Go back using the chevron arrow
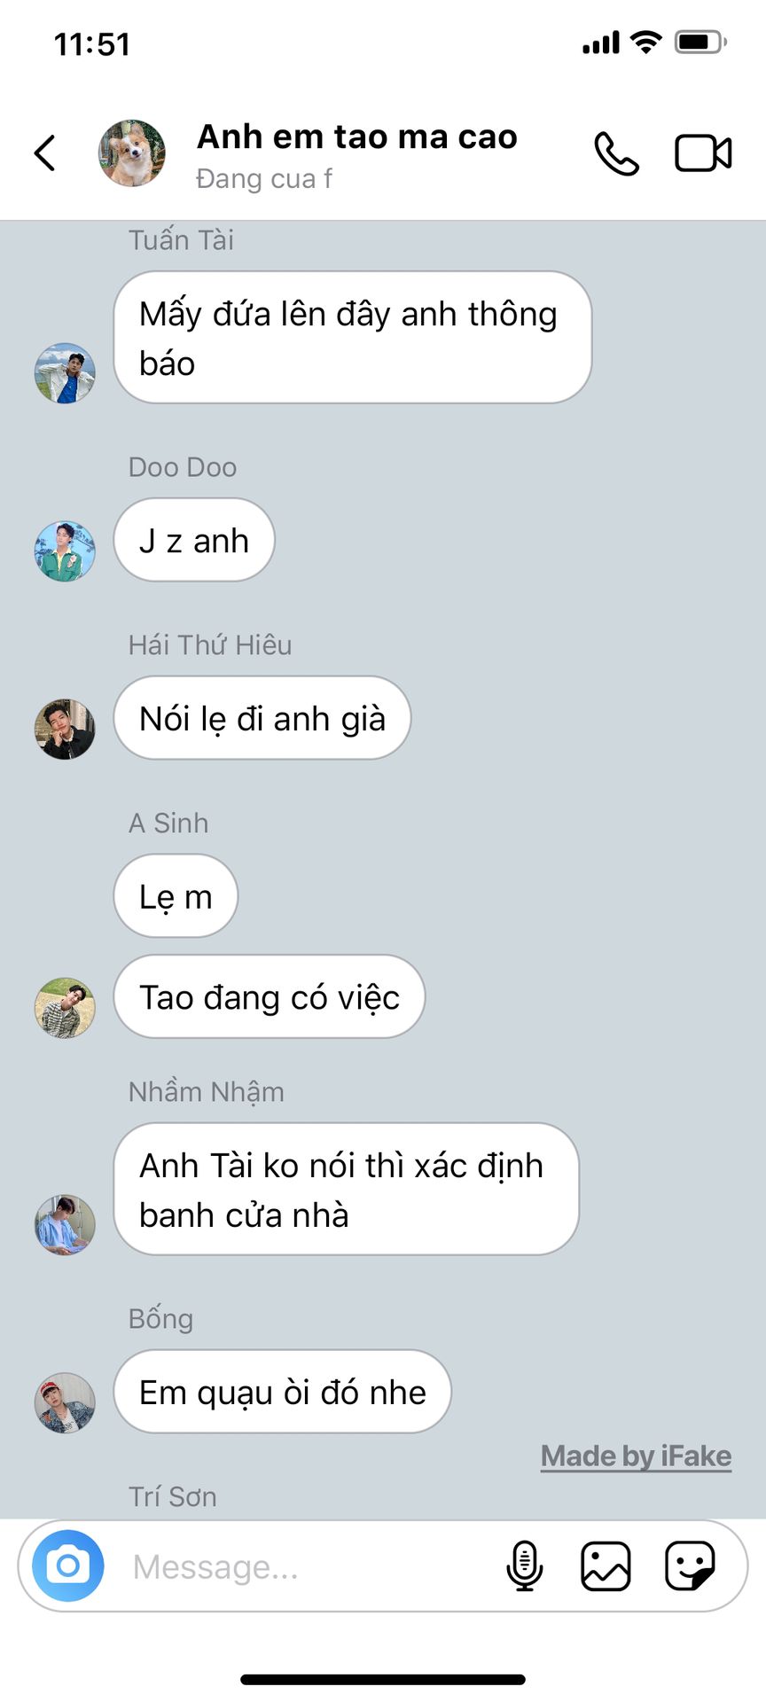The height and width of the screenshot is (1702, 766). point(45,152)
